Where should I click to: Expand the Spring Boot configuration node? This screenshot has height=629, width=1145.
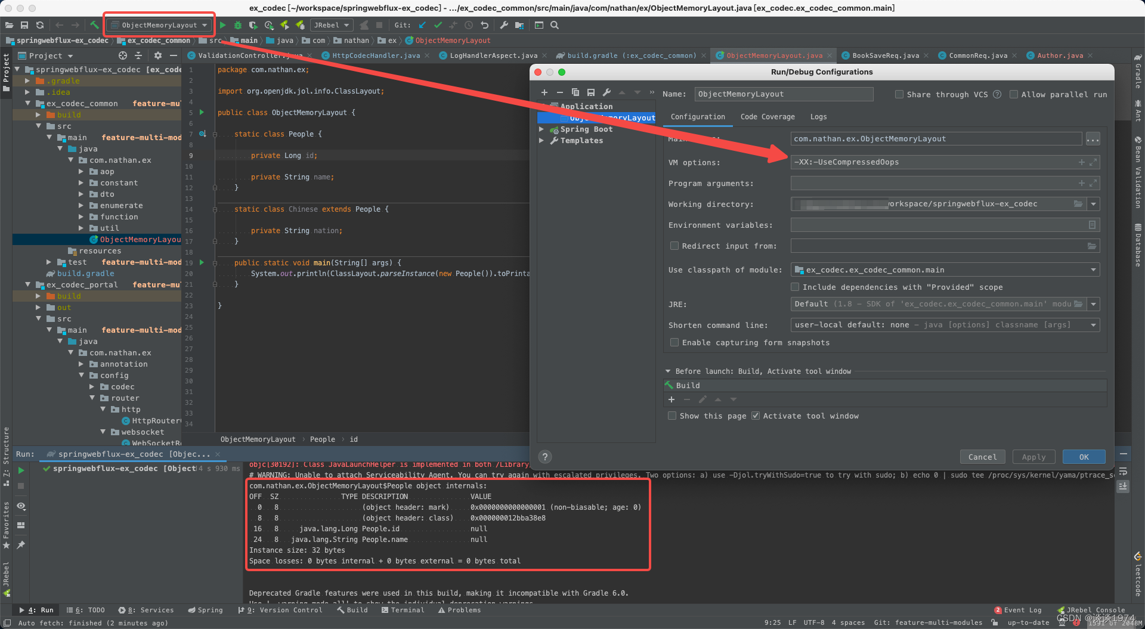541,129
